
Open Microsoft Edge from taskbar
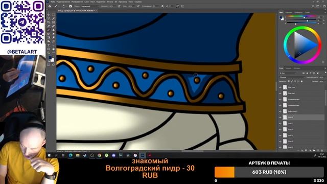(x=71, y=155)
